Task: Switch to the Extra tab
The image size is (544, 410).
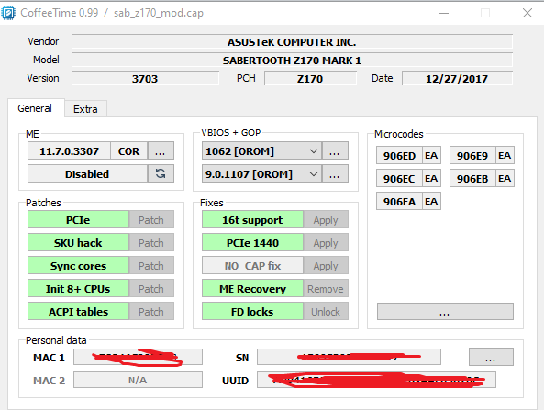Action: point(85,109)
